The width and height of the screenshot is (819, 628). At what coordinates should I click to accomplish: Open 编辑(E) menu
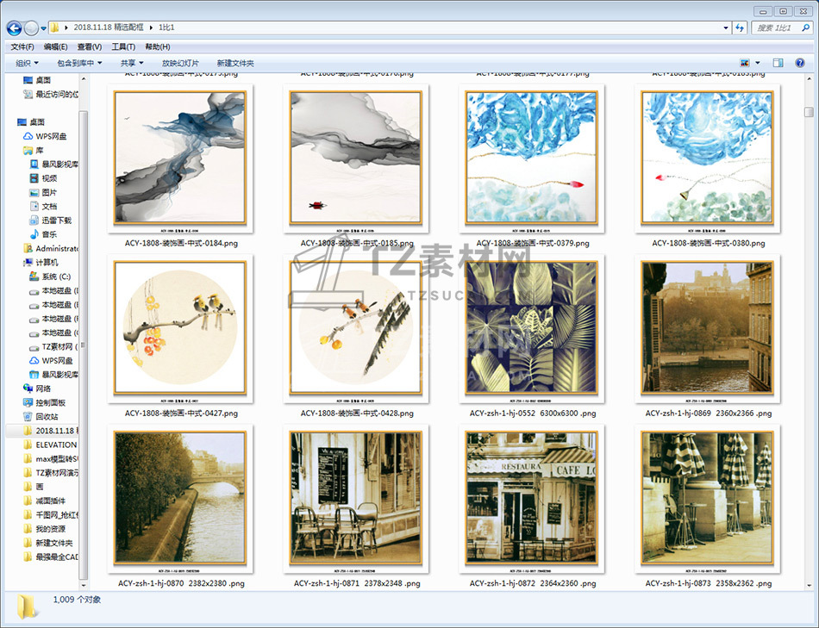55,47
